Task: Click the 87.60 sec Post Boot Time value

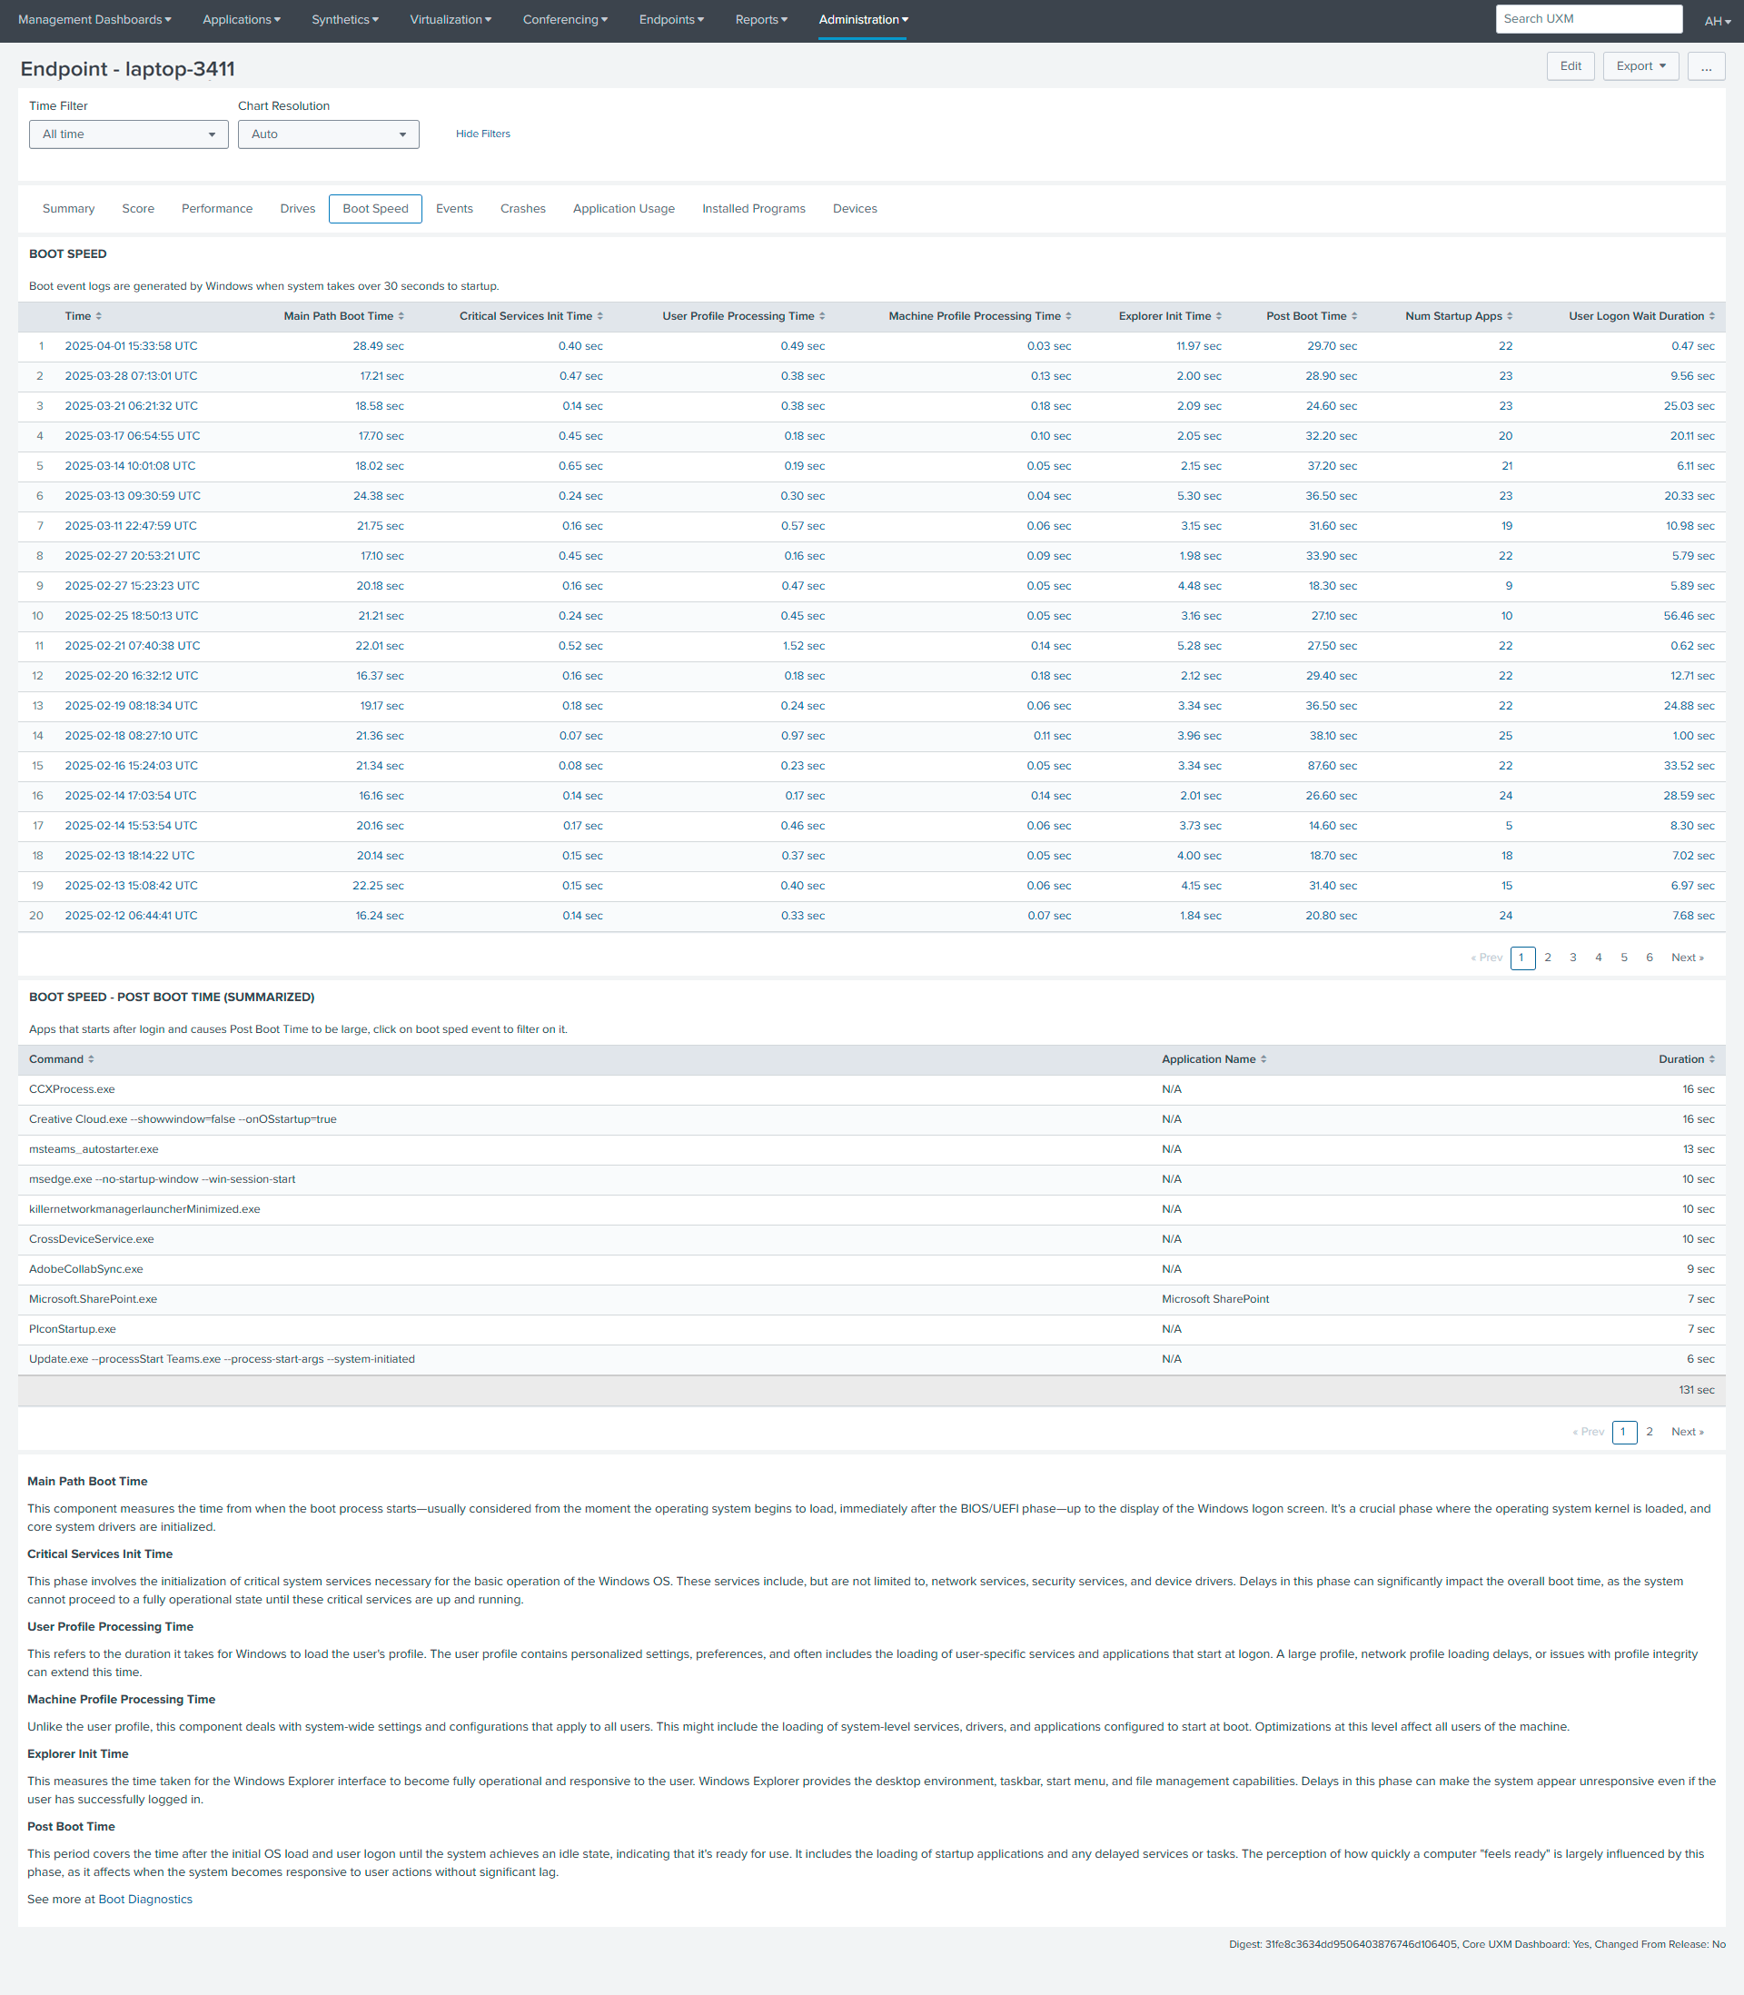Action: [x=1331, y=766]
